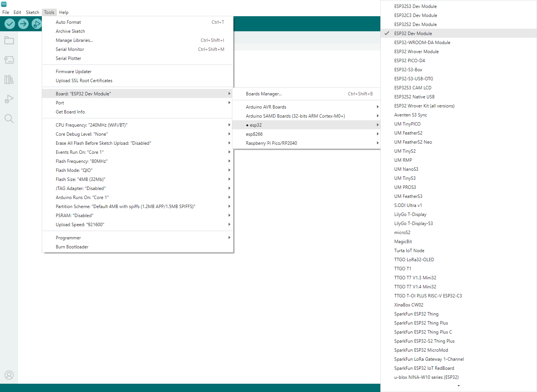
Task: Select MagicBit board
Action: [x=459, y=242]
